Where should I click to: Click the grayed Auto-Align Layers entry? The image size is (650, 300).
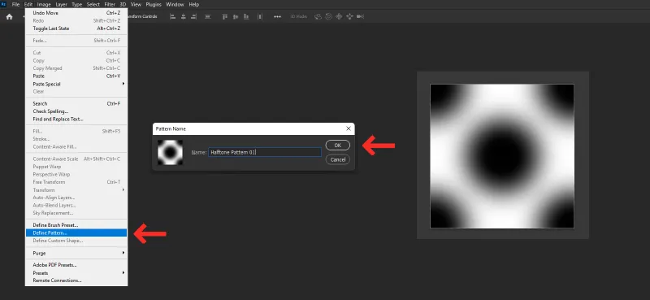(x=76, y=198)
